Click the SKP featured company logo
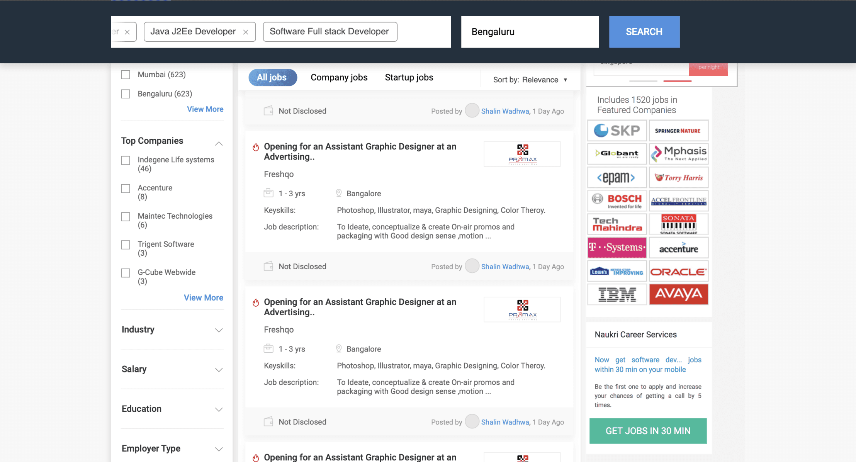The height and width of the screenshot is (462, 856). pos(617,131)
